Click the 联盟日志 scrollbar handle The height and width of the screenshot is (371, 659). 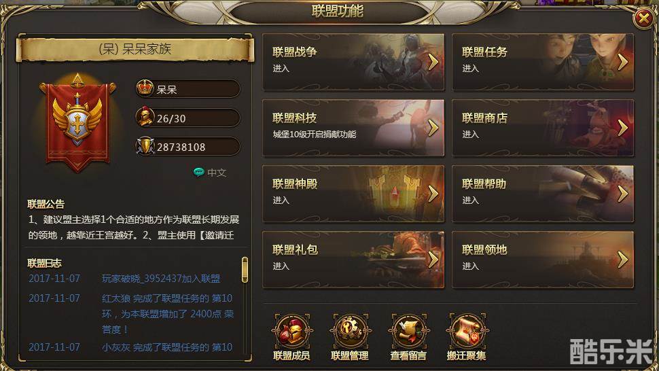pyautogui.click(x=245, y=270)
